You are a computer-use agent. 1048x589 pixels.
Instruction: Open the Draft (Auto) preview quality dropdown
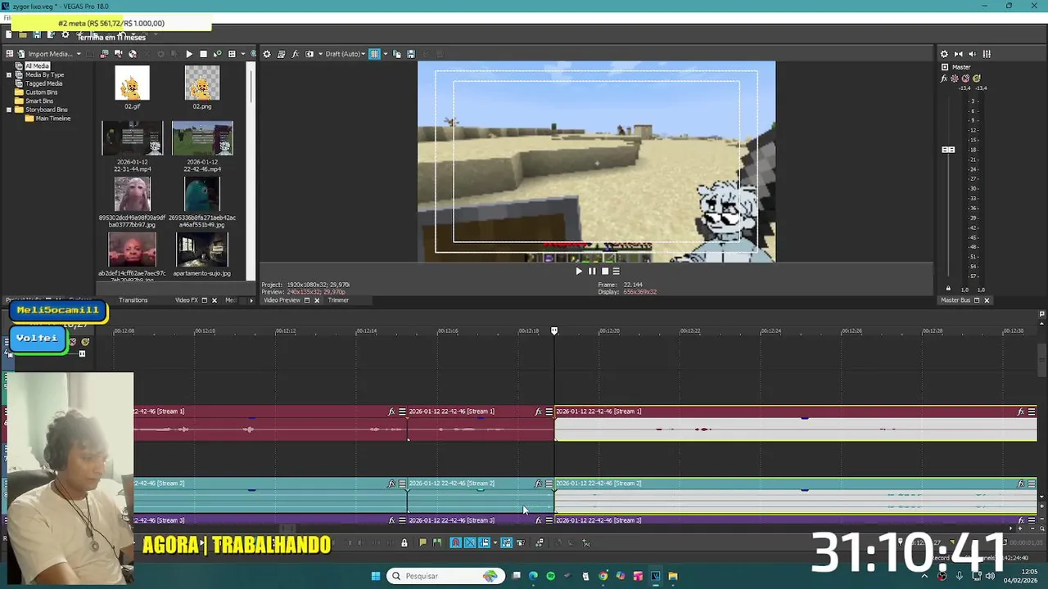coord(345,54)
